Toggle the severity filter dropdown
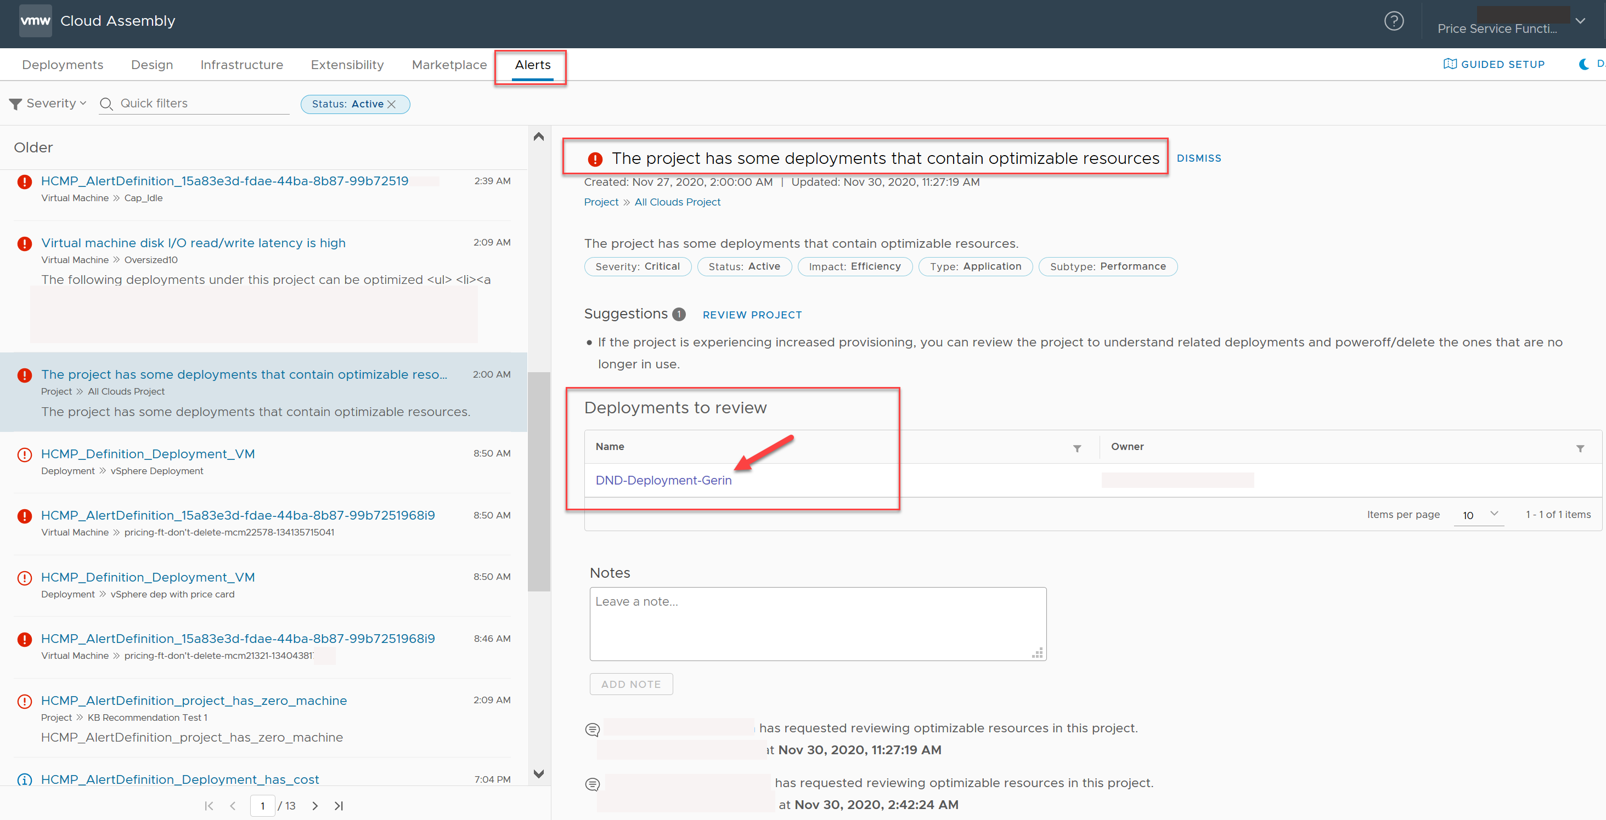The width and height of the screenshot is (1606, 820). pyautogui.click(x=48, y=102)
